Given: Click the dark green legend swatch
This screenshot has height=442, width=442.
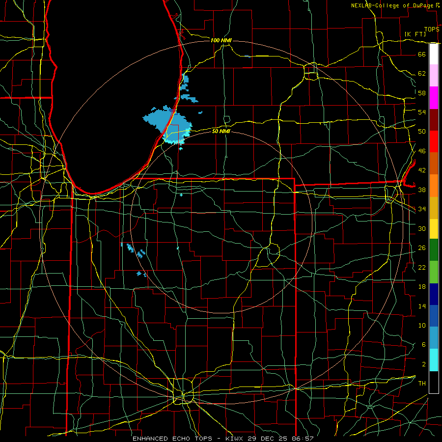Looking at the screenshot, I should coord(434,250).
